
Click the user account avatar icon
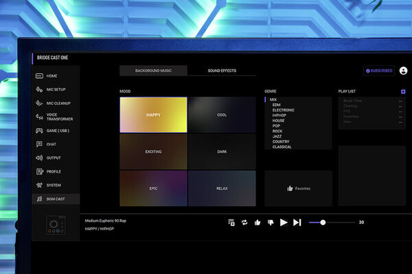point(403,71)
